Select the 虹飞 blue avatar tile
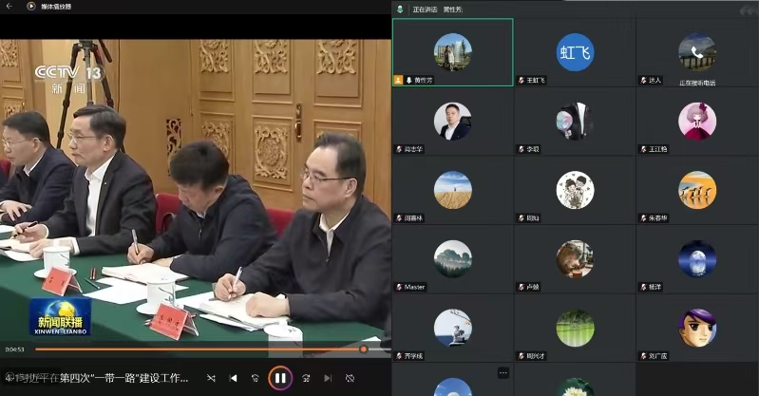759x396 pixels. click(575, 52)
